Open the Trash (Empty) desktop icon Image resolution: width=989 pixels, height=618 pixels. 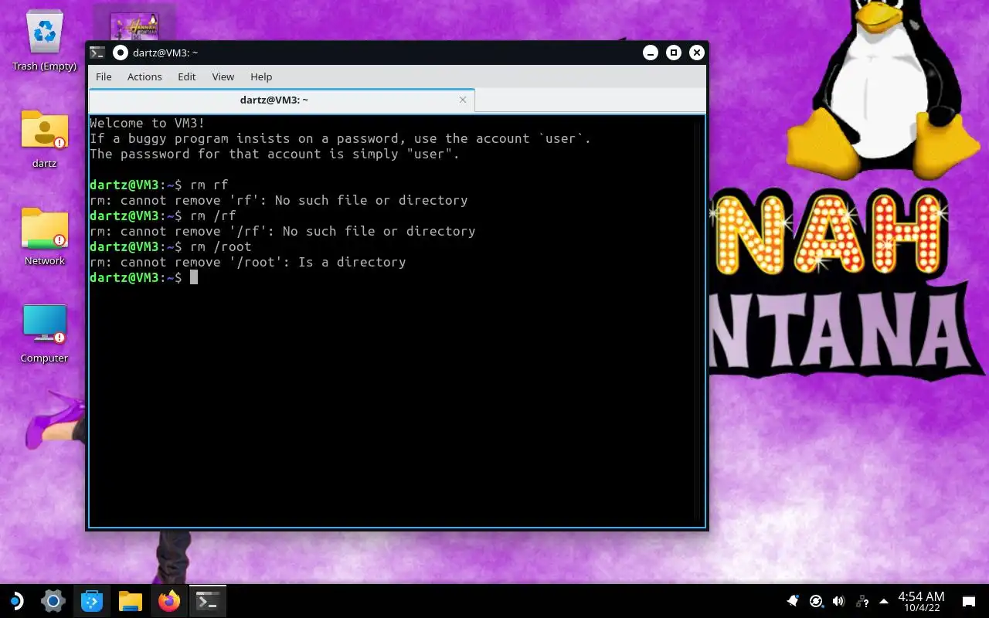tap(45, 40)
